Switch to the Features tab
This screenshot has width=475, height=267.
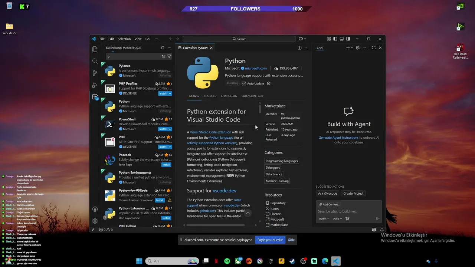210,96
